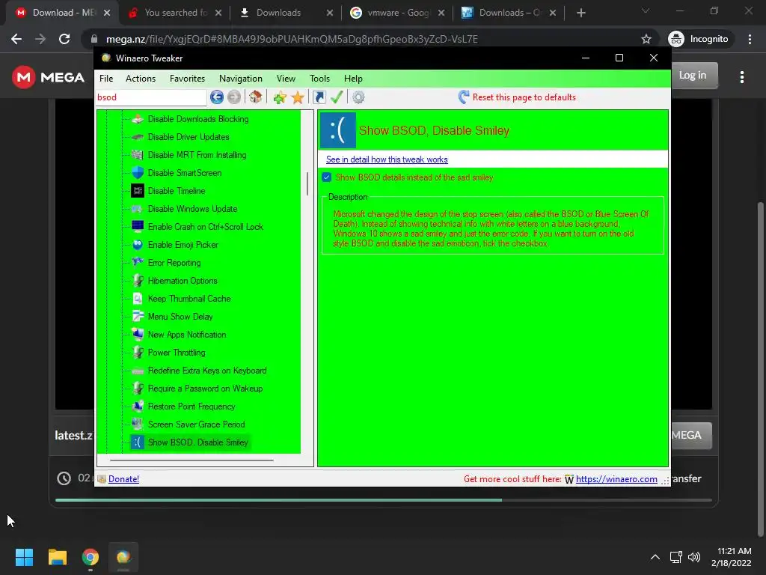The width and height of the screenshot is (766, 575).
Task: Select Disable MRT From Installing tweak
Action: point(197,155)
